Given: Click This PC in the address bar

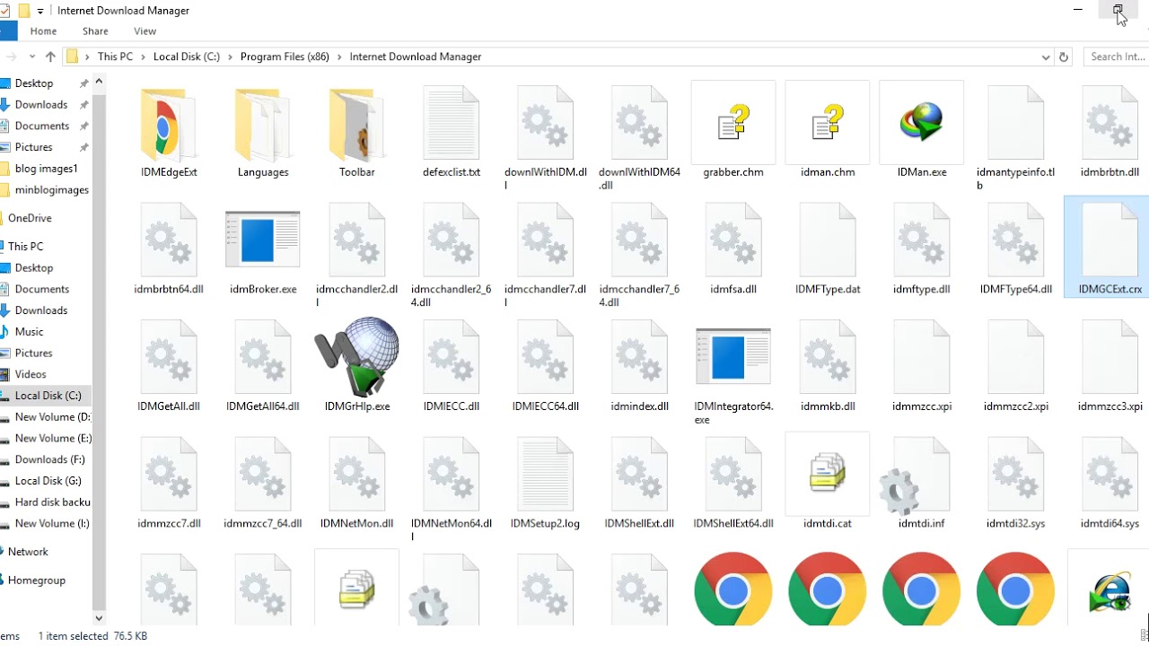Looking at the screenshot, I should coord(115,57).
